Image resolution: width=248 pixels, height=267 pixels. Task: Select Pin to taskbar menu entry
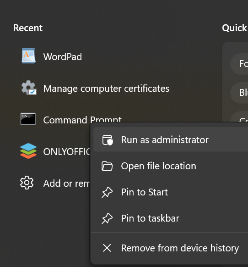(171, 218)
